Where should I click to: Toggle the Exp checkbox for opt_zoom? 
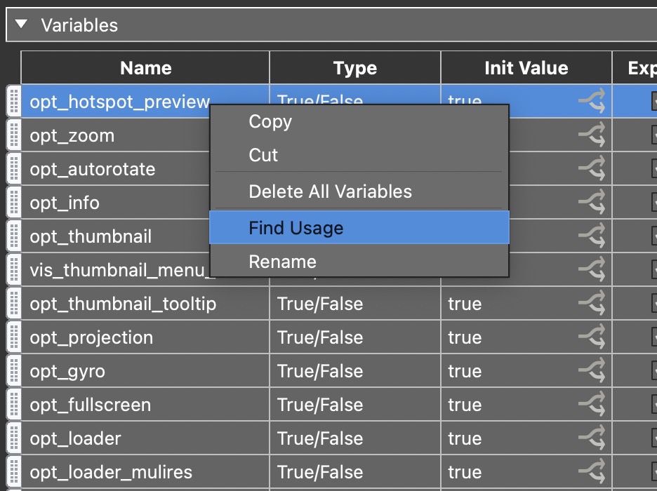point(653,135)
